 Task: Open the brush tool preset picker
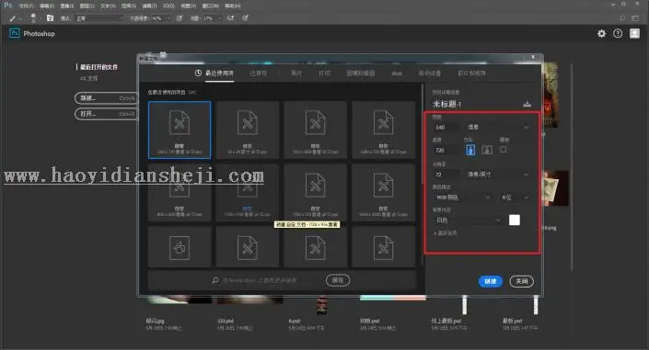click(x=15, y=18)
